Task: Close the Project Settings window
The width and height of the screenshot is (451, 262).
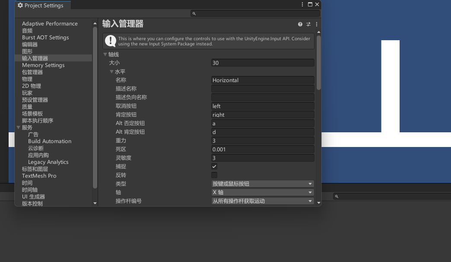Action: [x=317, y=4]
